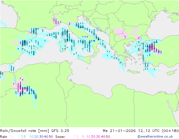The image size is (179, 139).
Task: Select the snow legend value 30
Action: click(x=98, y=137)
